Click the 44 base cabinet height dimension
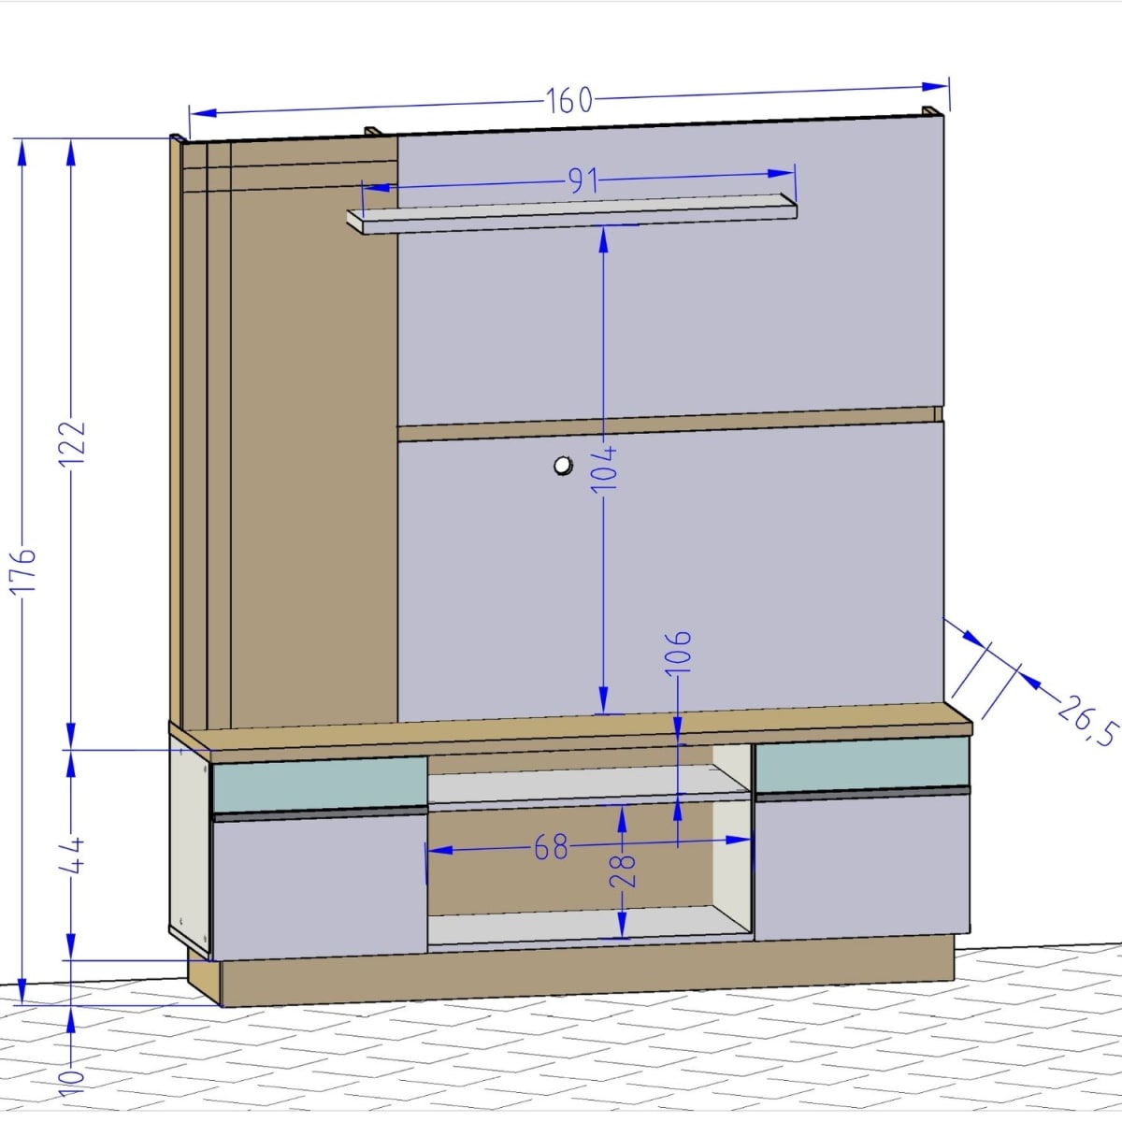The image size is (1122, 1122). click(72, 856)
